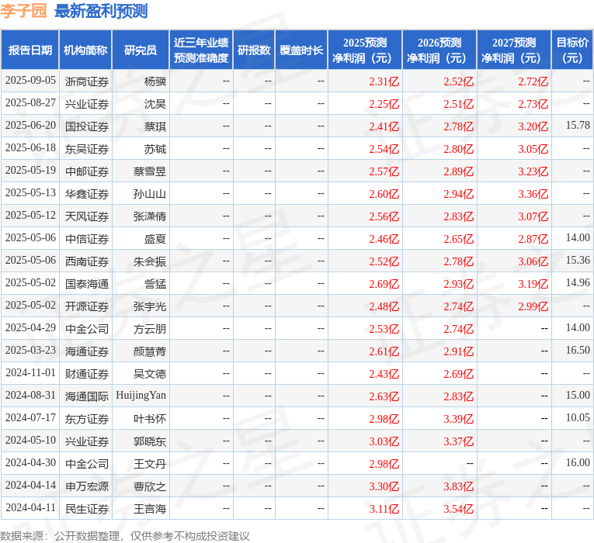Click researcher name 张潇倩
594x543 pixels.
click(x=150, y=216)
